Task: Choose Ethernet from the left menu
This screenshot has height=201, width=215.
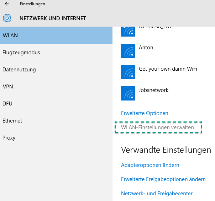Action: coord(12,121)
